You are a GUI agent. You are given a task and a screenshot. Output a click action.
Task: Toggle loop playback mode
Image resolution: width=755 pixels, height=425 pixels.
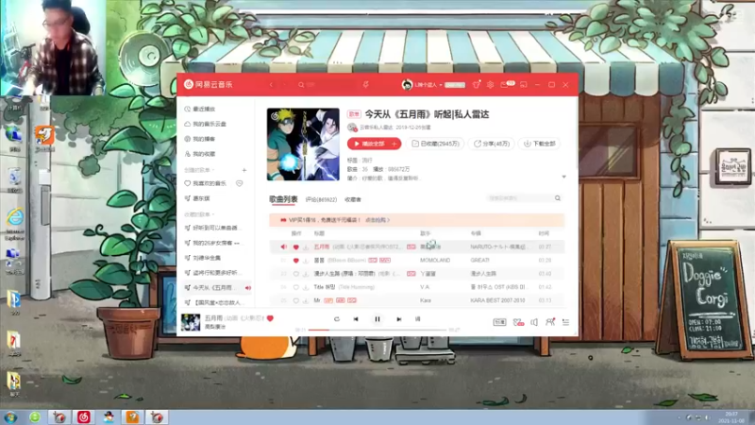(337, 319)
